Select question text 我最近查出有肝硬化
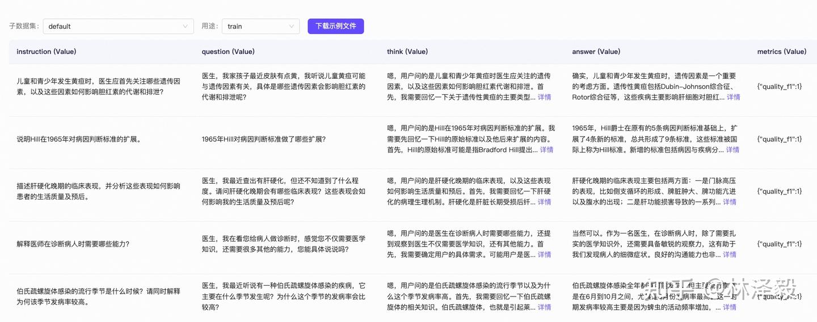Image resolution: width=817 pixels, height=322 pixels. 284,192
